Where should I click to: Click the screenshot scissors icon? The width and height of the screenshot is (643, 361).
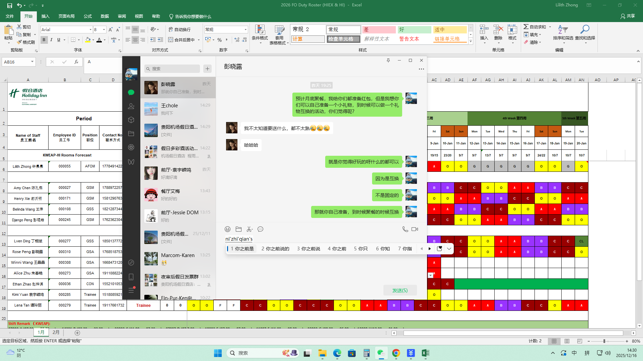coord(249,229)
